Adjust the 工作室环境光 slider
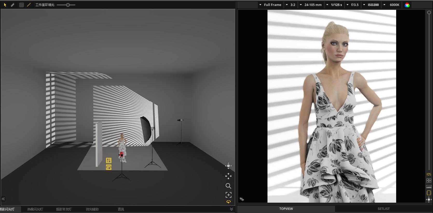The height and width of the screenshot is (213, 433). tap(68, 5)
